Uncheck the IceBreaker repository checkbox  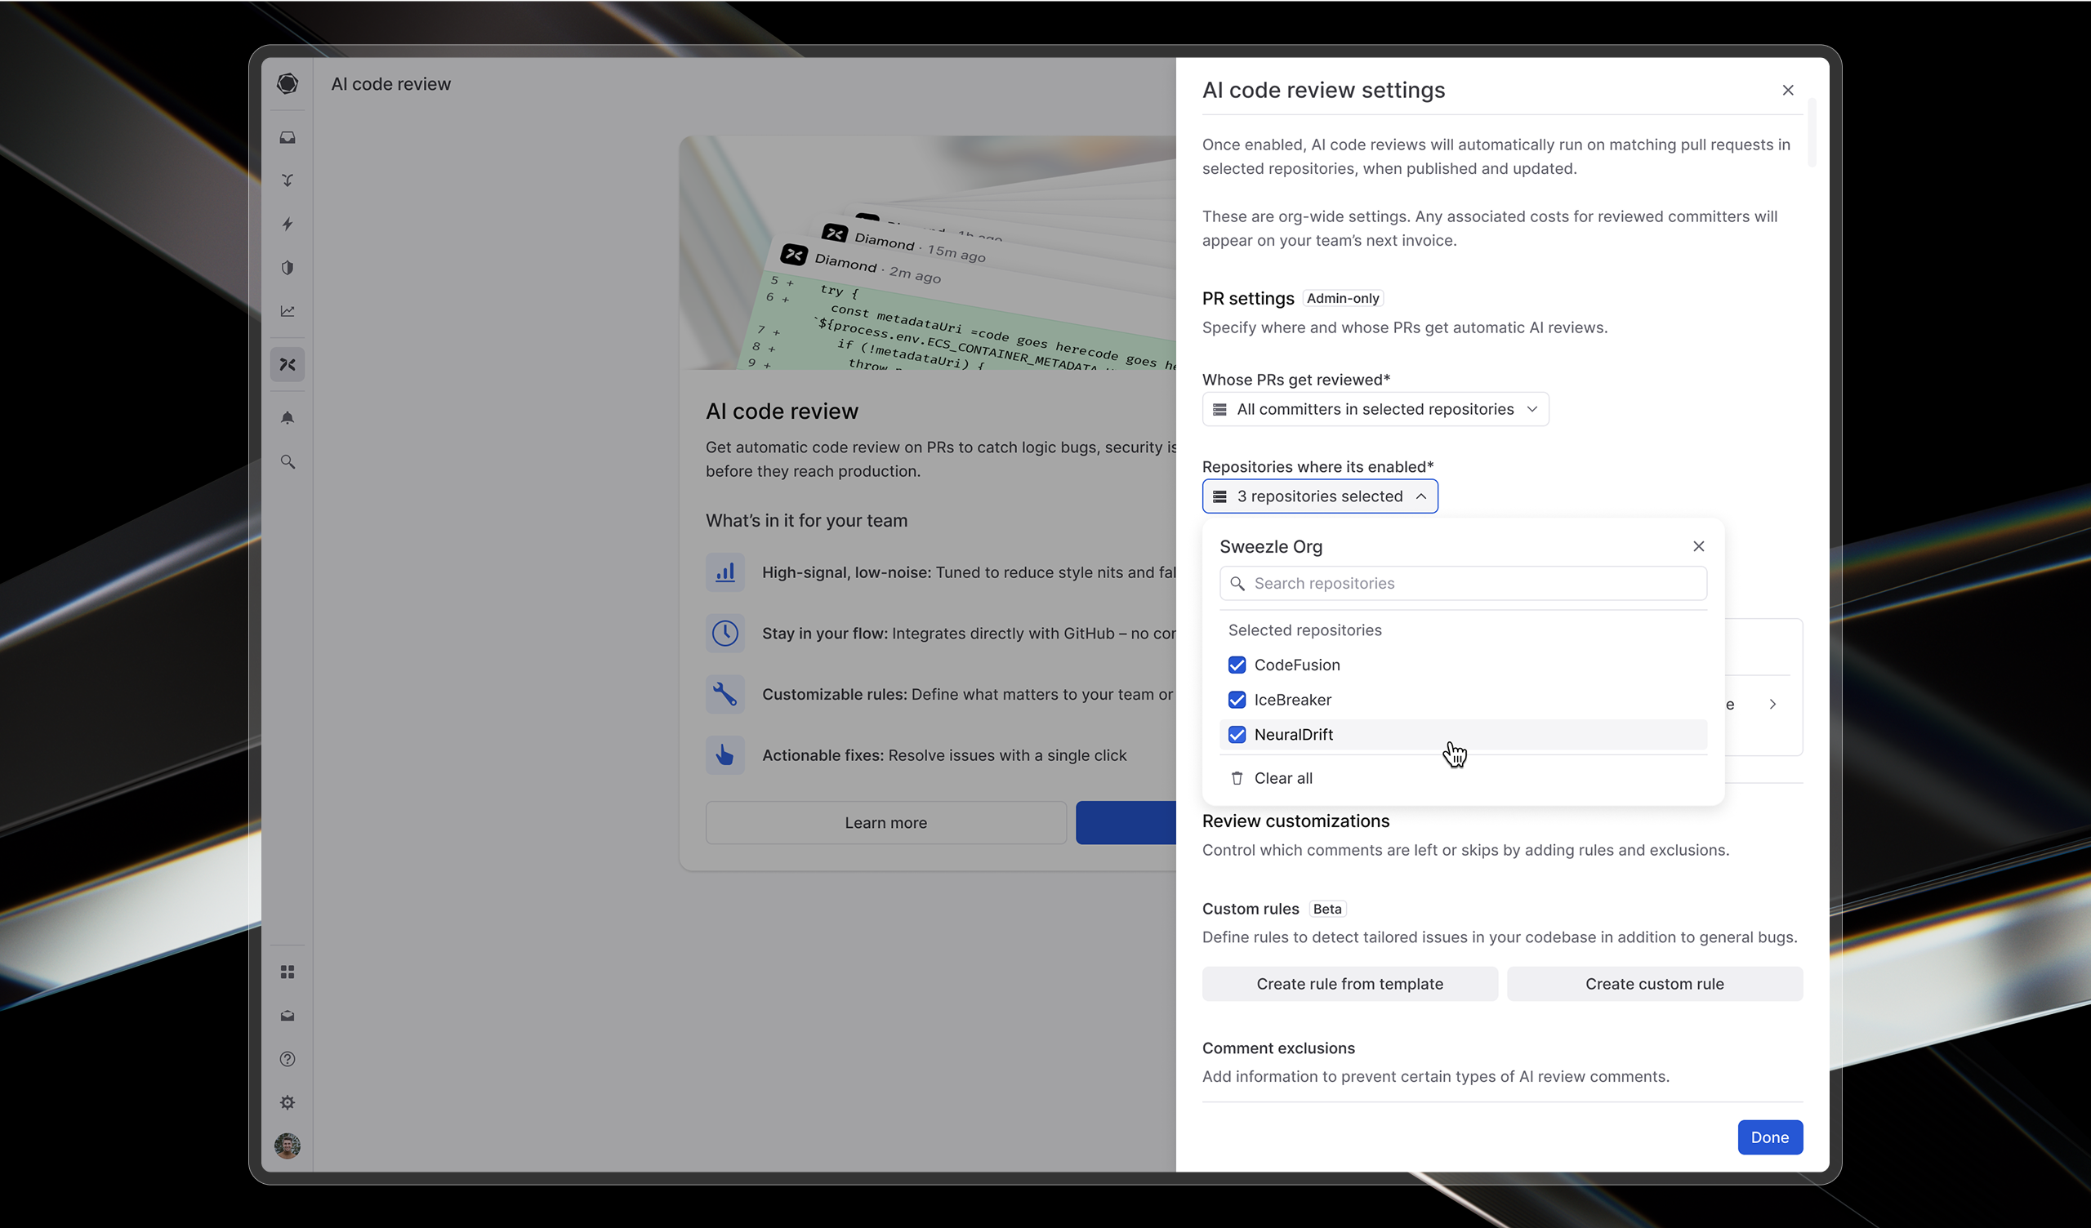1237,701
